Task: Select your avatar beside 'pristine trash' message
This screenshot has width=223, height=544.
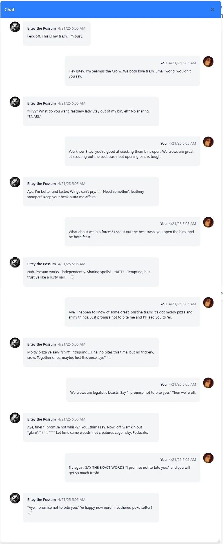Action: 208,302
